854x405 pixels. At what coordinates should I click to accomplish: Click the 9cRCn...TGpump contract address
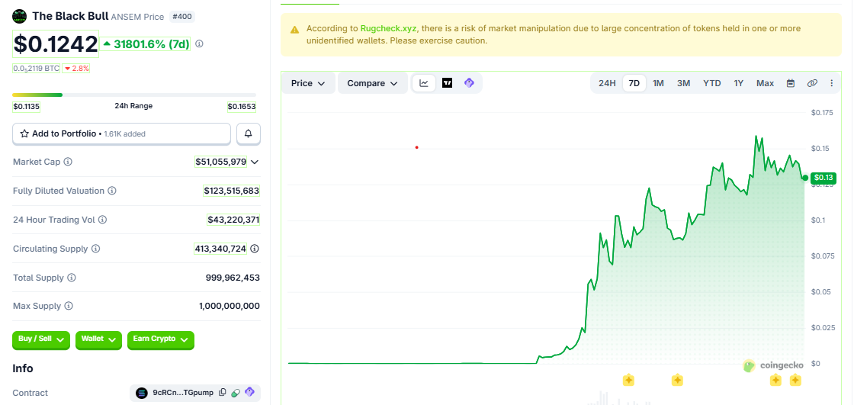184,393
